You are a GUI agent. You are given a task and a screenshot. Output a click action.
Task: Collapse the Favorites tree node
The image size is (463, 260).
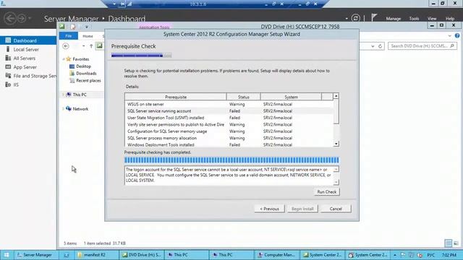[63, 59]
